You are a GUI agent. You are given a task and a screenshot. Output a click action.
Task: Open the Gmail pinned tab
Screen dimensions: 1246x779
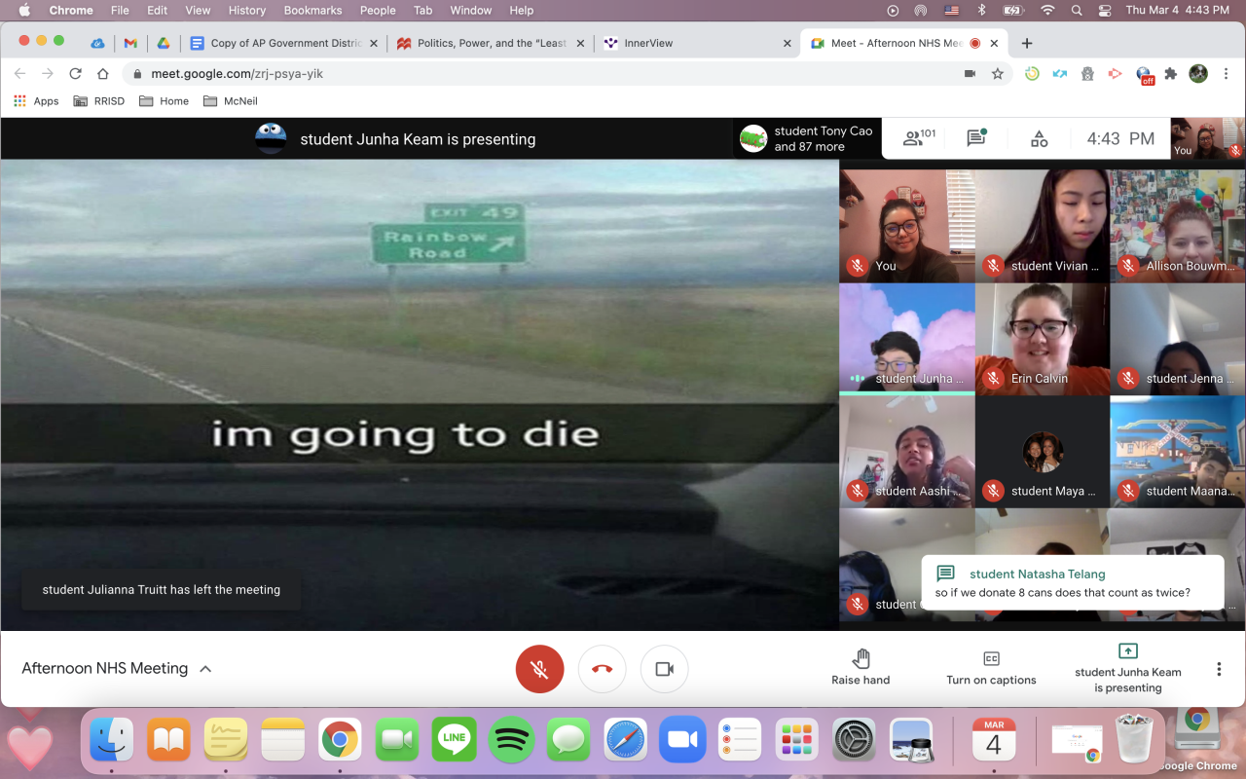[x=130, y=43]
